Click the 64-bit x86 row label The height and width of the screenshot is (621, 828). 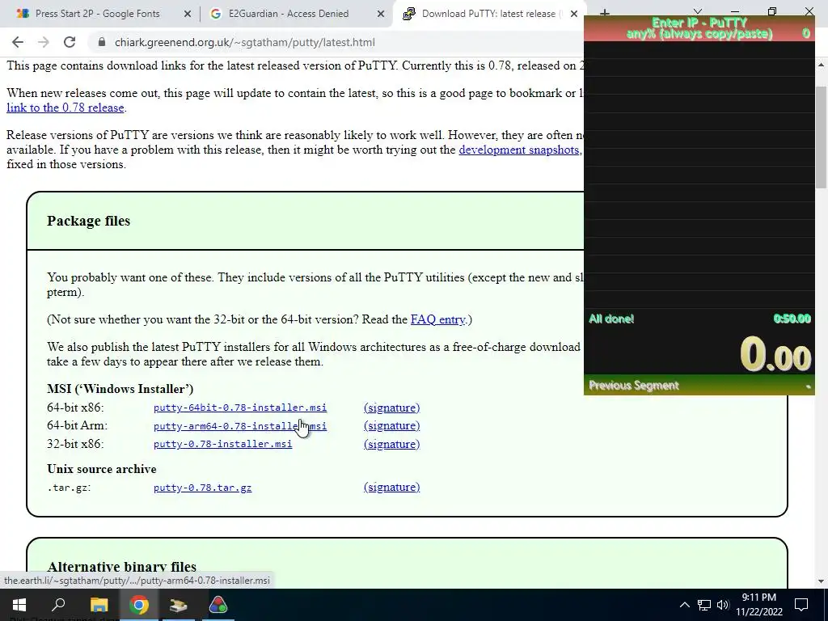pos(75,408)
